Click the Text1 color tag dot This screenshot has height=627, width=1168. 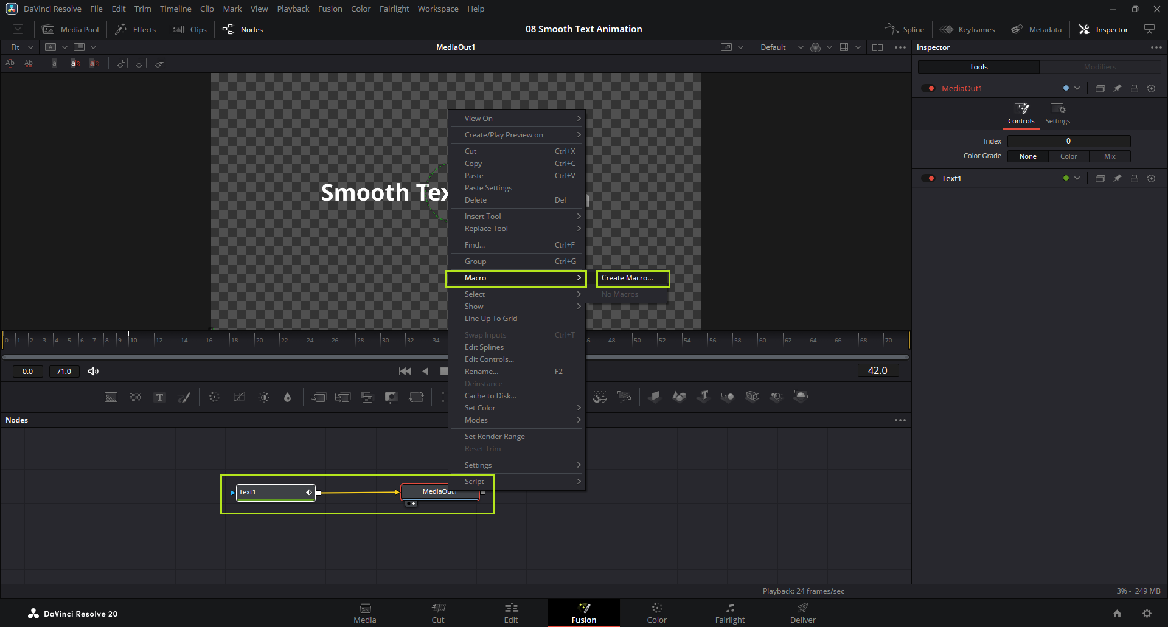coord(1066,178)
